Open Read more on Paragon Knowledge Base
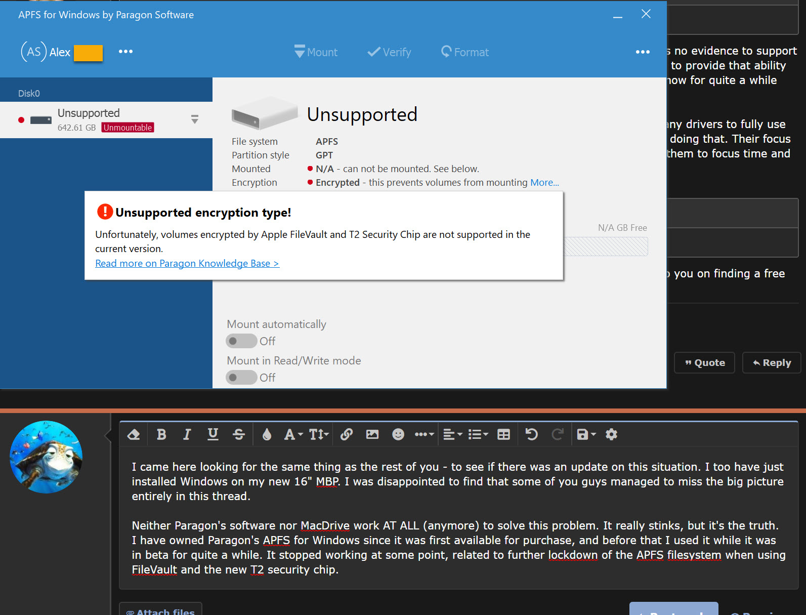 [187, 264]
